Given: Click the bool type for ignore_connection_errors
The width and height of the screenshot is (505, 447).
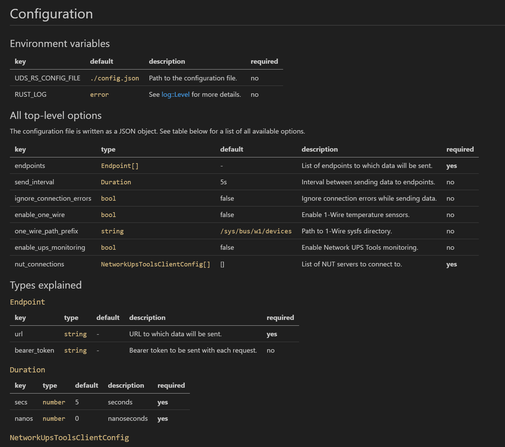Looking at the screenshot, I should [x=108, y=198].
